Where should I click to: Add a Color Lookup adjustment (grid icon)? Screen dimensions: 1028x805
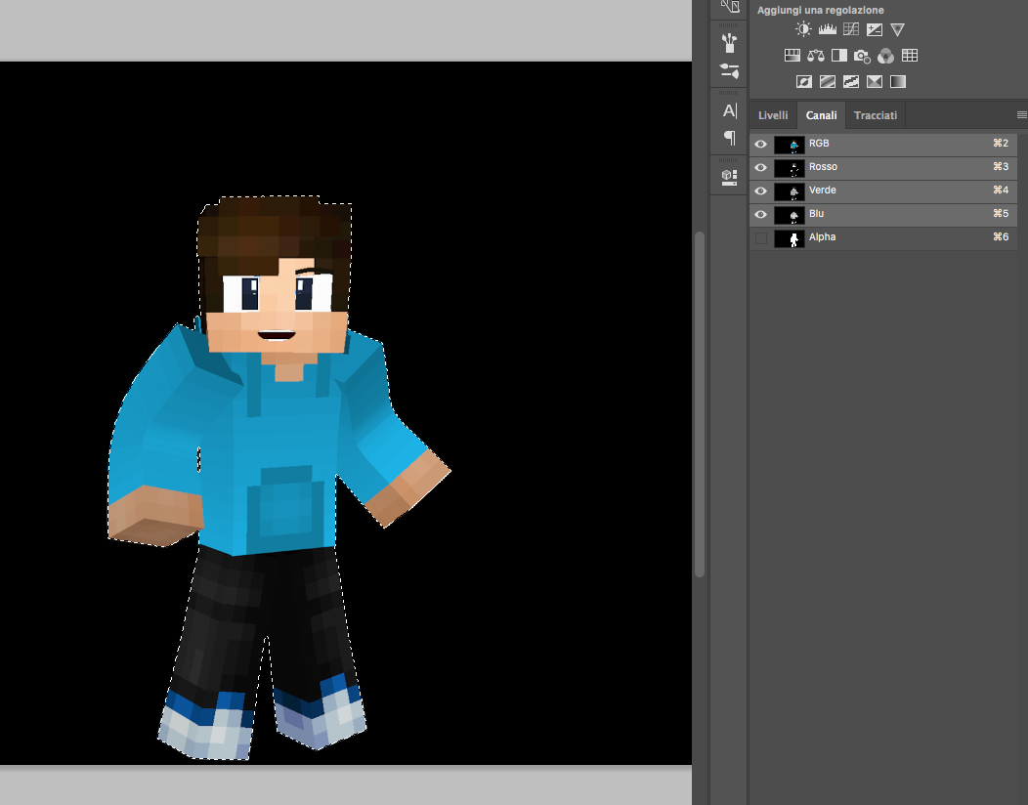pyautogui.click(x=910, y=56)
